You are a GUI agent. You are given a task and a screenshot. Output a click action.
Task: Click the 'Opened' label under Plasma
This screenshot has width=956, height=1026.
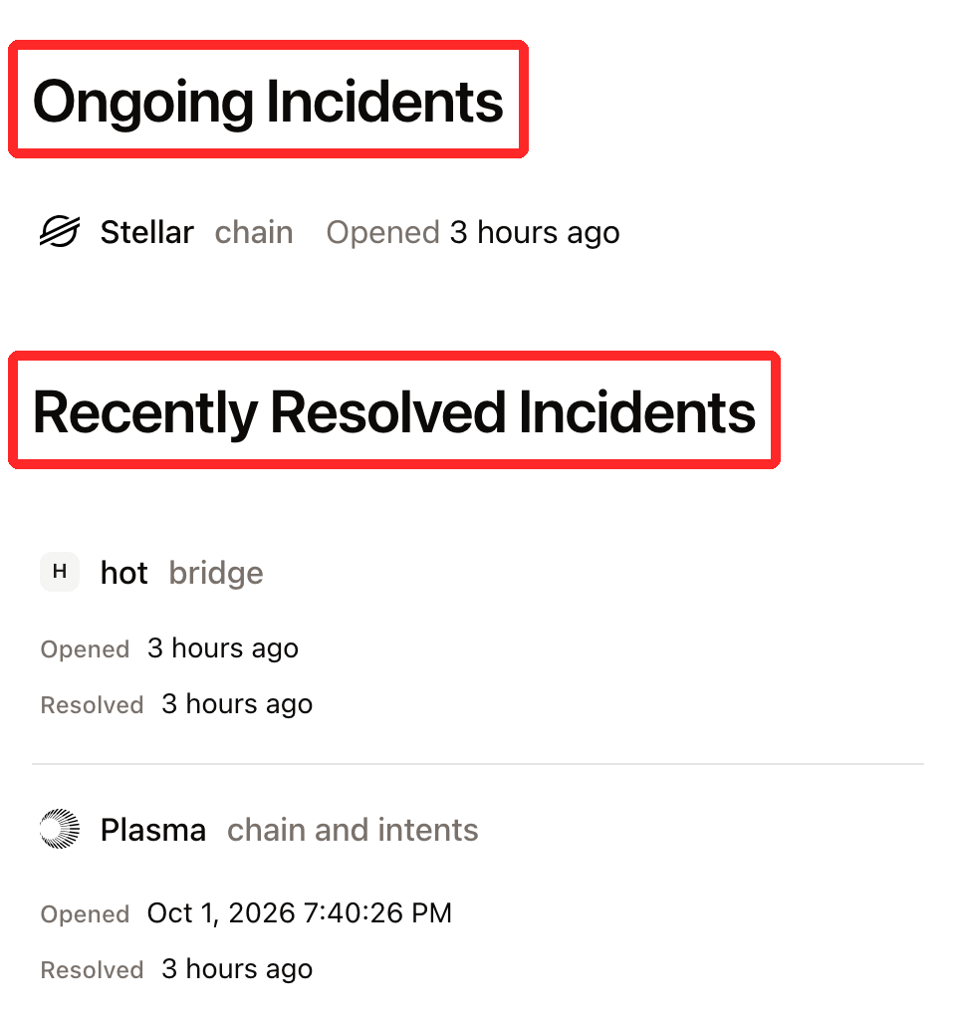(x=85, y=914)
